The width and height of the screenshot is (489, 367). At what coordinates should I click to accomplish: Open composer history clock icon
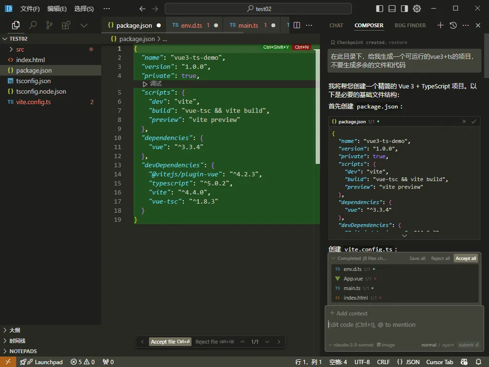tap(453, 25)
